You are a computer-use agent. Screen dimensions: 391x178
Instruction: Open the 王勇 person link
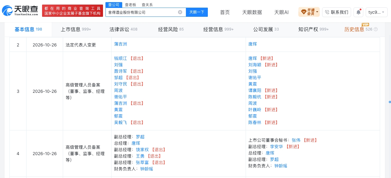[140, 156]
